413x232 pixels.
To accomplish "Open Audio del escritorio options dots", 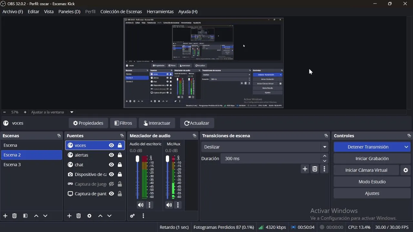I will [149, 205].
